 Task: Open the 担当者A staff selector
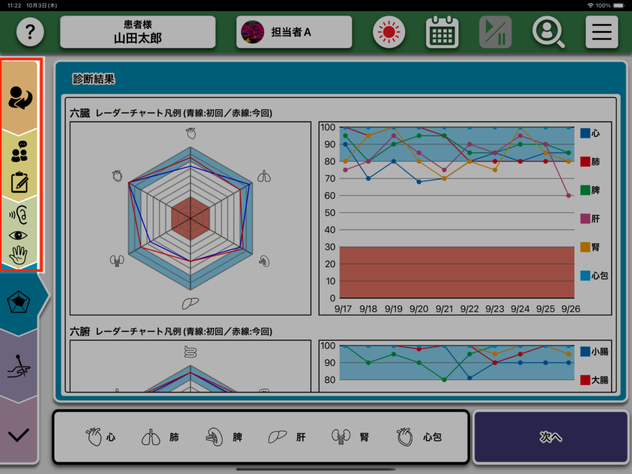point(294,32)
